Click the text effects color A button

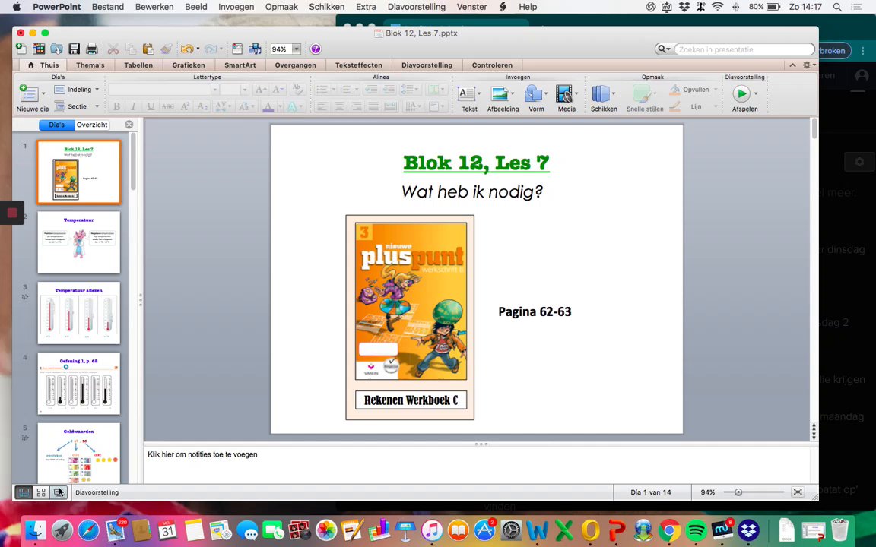[292, 106]
